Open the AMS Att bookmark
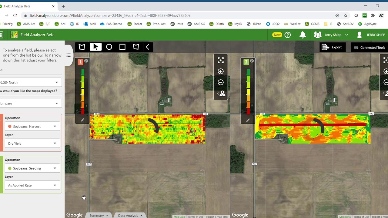388x218 pixels. tap(26, 24)
